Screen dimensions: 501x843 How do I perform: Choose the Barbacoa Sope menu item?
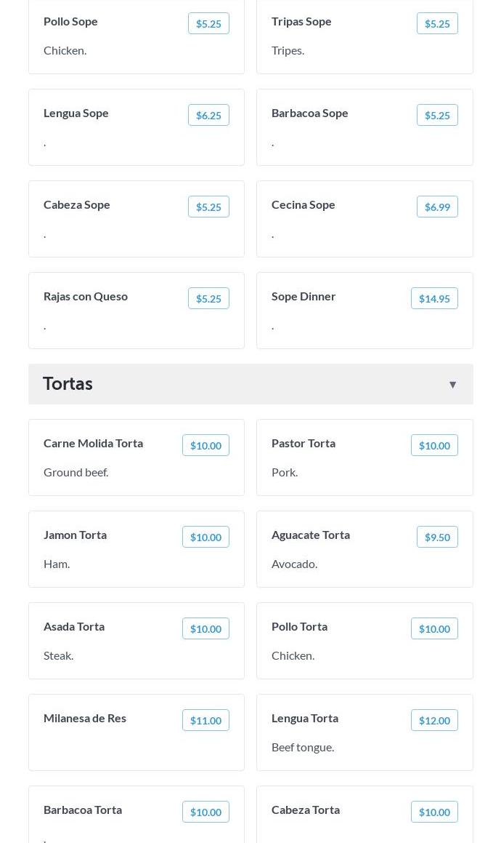pyautogui.click(x=310, y=113)
